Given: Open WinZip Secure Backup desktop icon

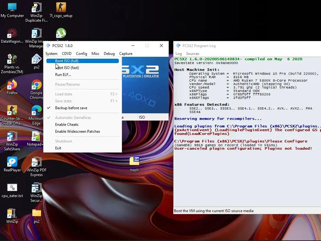Looking at the screenshot, I should pos(36,193).
